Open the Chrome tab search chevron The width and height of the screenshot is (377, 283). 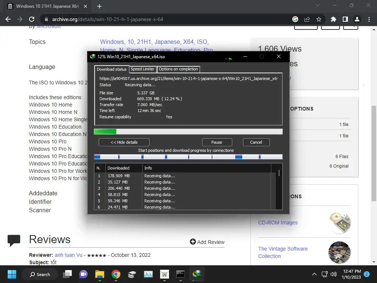coord(318,5)
